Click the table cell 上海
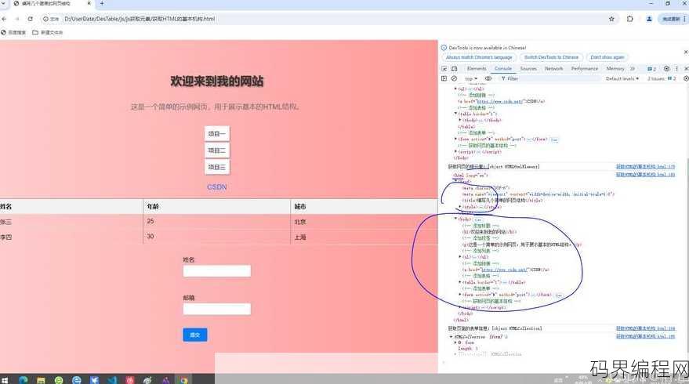This screenshot has width=689, height=384. [300, 237]
